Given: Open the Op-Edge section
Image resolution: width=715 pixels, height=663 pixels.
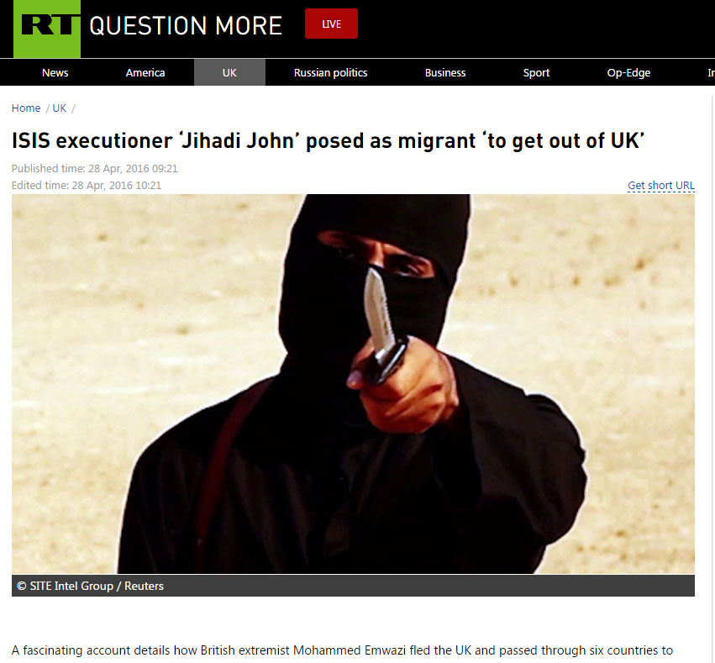Looking at the screenshot, I should click(x=628, y=73).
